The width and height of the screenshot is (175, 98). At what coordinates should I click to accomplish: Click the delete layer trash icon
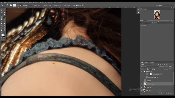[171, 93]
